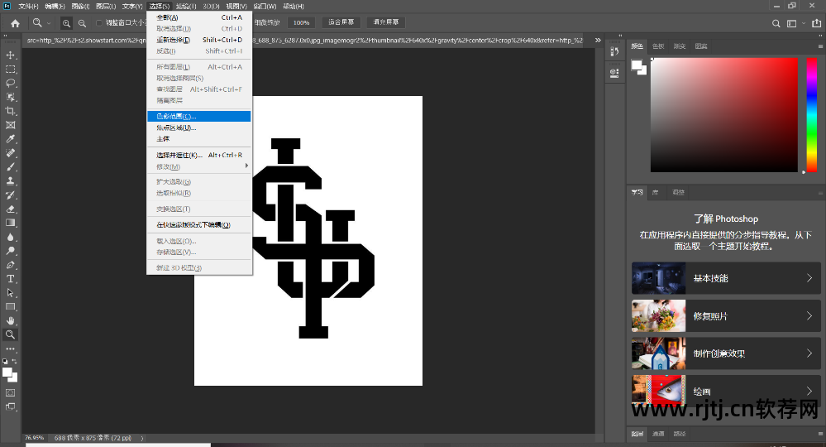826x447 pixels.
Task: Select the Crop tool
Action: (11, 111)
